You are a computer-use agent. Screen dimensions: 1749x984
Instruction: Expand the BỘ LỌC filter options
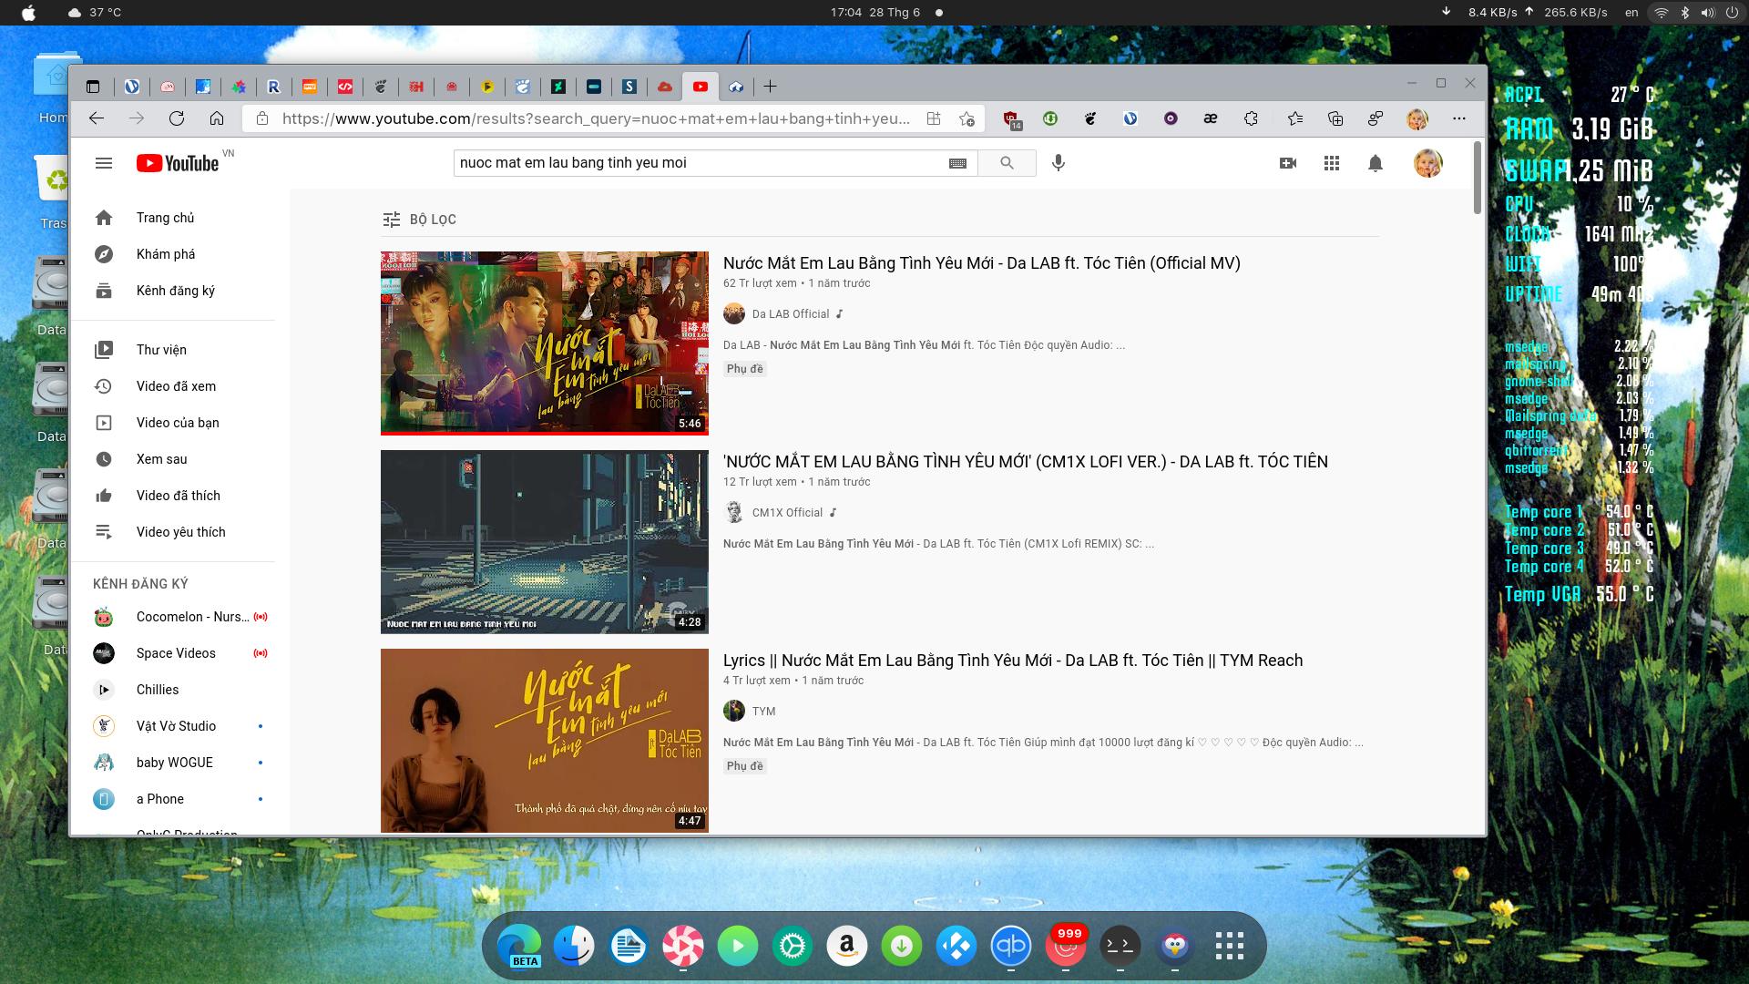pyautogui.click(x=419, y=220)
